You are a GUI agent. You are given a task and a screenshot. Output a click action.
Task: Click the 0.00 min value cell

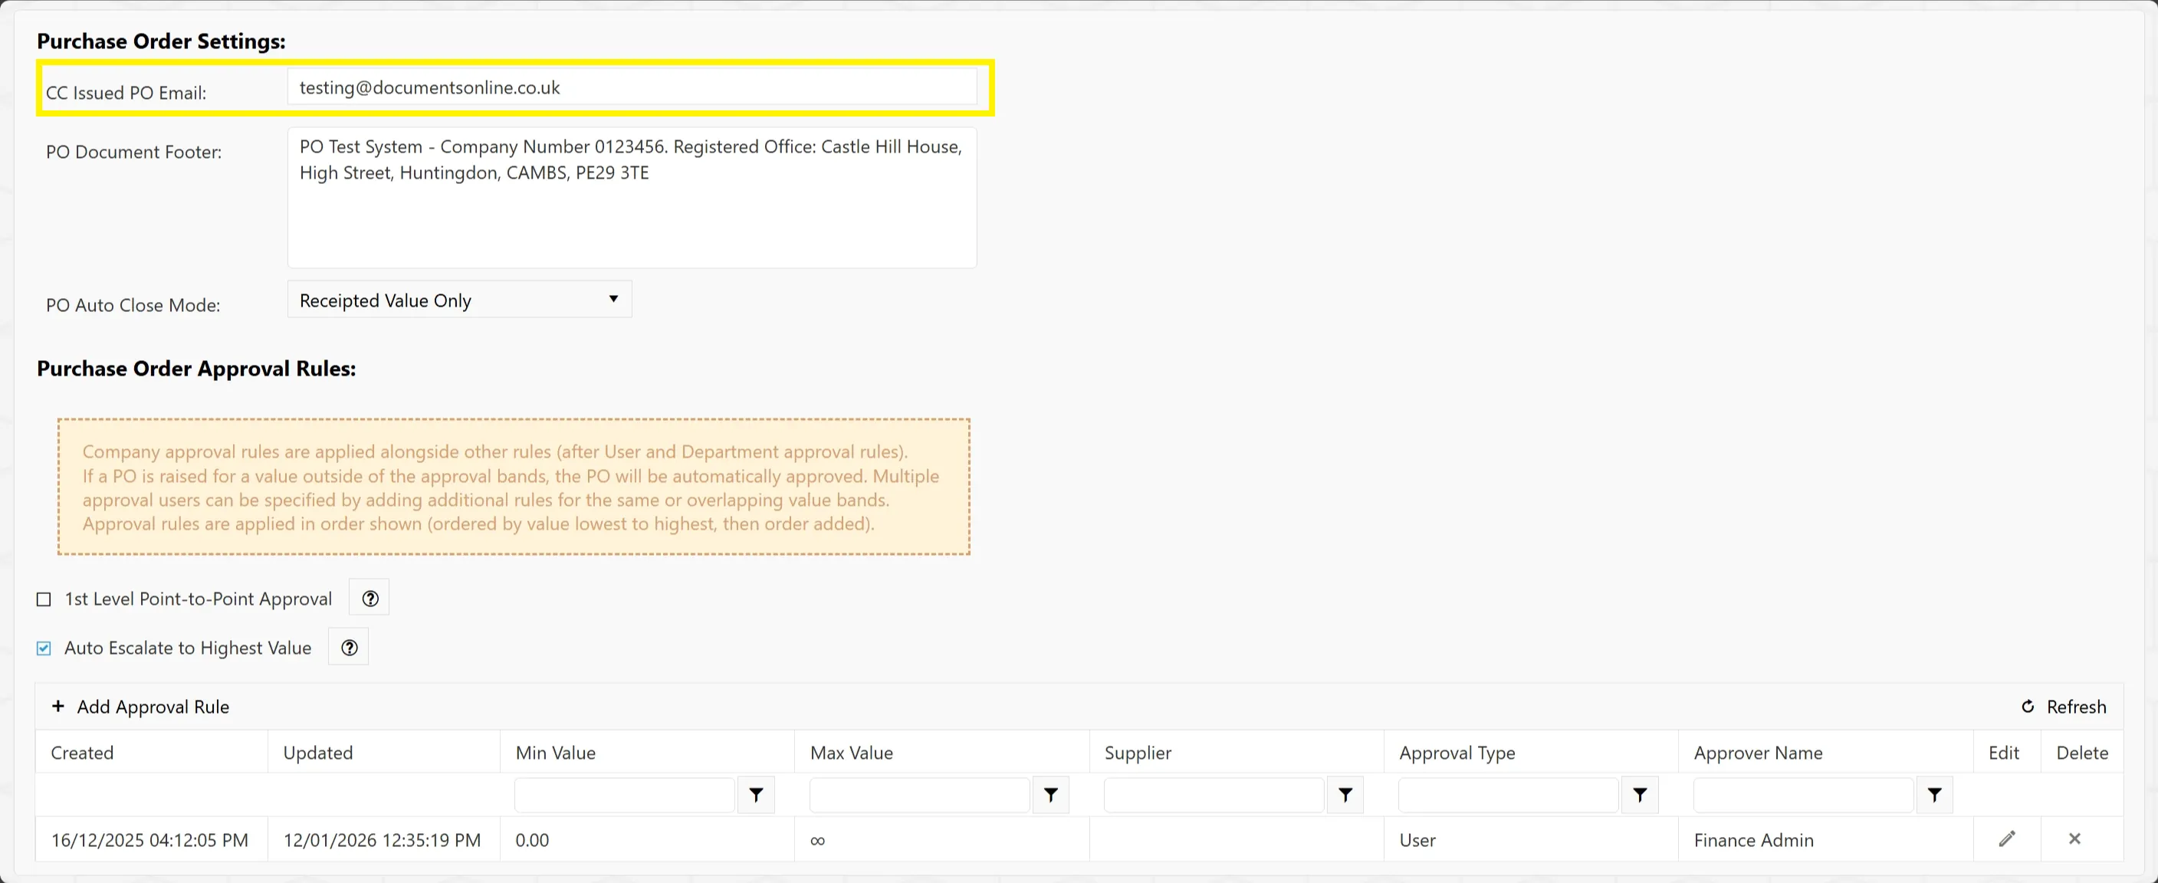[648, 839]
